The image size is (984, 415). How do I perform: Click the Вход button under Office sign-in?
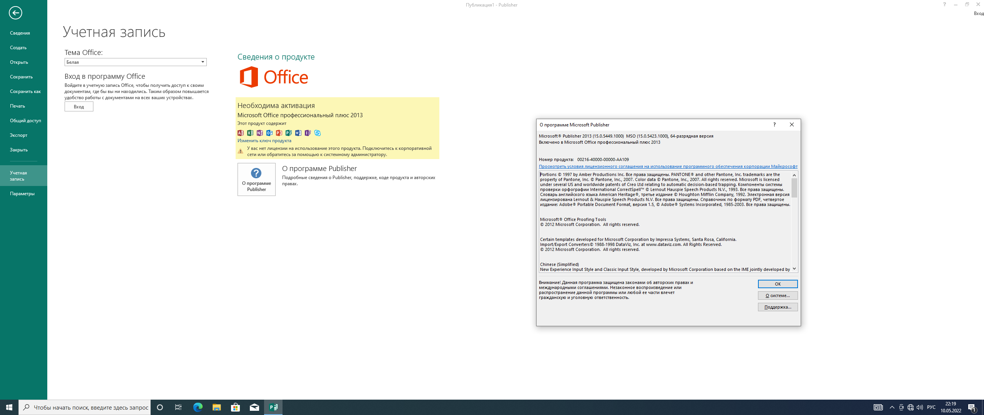pos(79,107)
